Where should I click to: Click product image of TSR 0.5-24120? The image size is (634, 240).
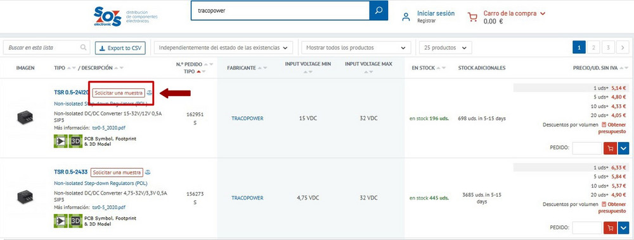25,117
